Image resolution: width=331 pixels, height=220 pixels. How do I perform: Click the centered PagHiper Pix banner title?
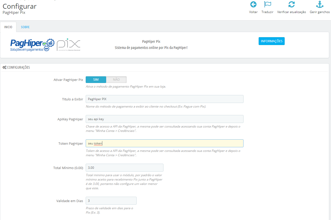(151, 41)
